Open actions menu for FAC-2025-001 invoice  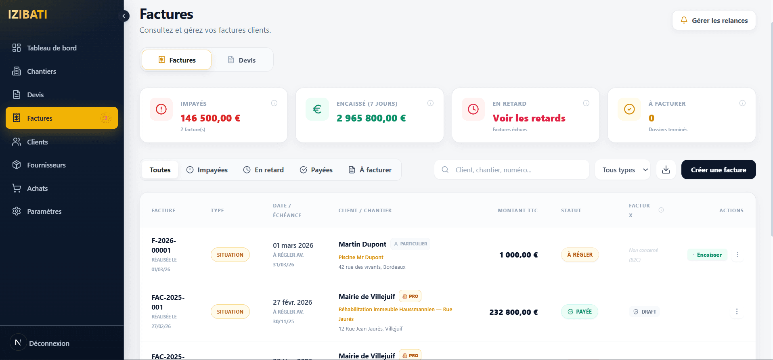point(737,312)
